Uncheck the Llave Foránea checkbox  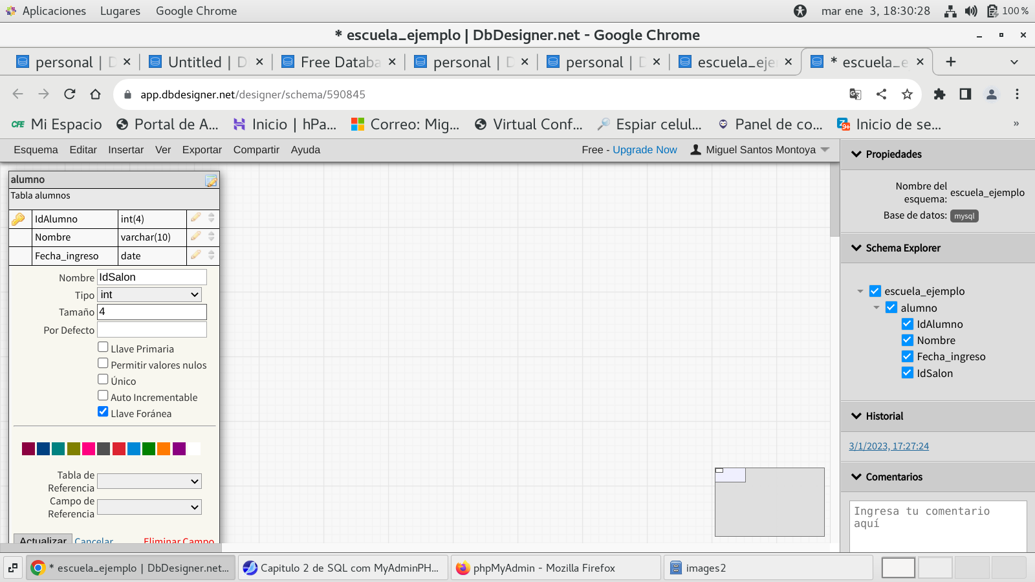tap(103, 412)
